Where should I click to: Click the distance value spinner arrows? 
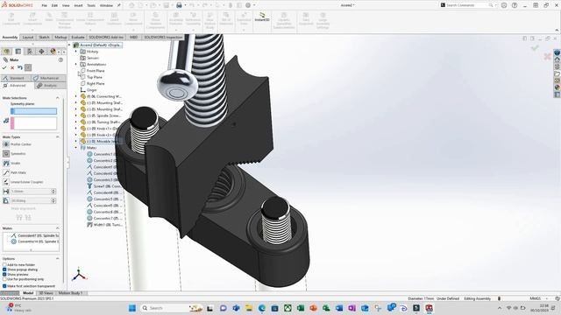point(53,192)
